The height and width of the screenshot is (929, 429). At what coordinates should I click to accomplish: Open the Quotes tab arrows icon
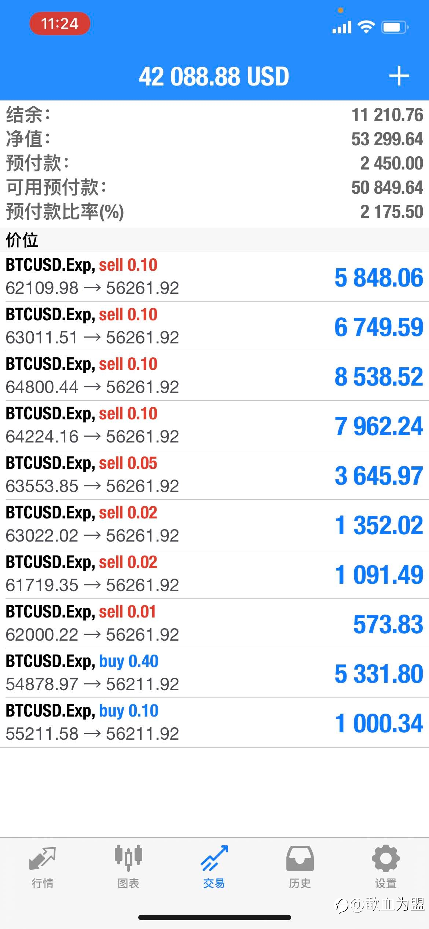43,858
